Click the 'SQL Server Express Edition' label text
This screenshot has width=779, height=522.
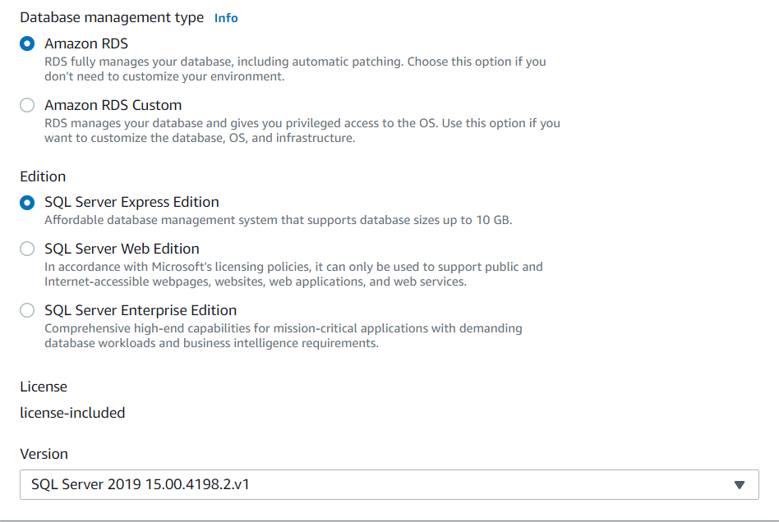pos(131,202)
